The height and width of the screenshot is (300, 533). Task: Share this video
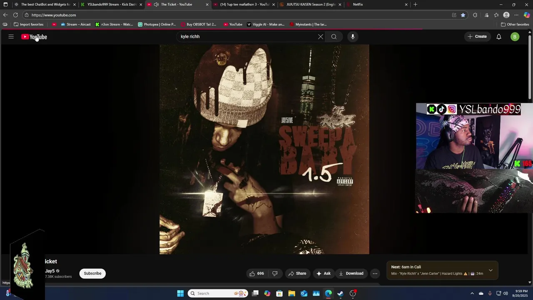pos(298,274)
